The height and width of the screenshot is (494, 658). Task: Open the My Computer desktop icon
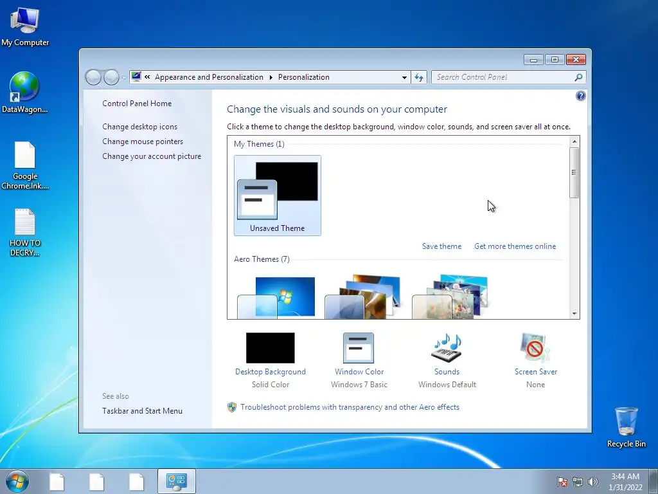click(25, 26)
